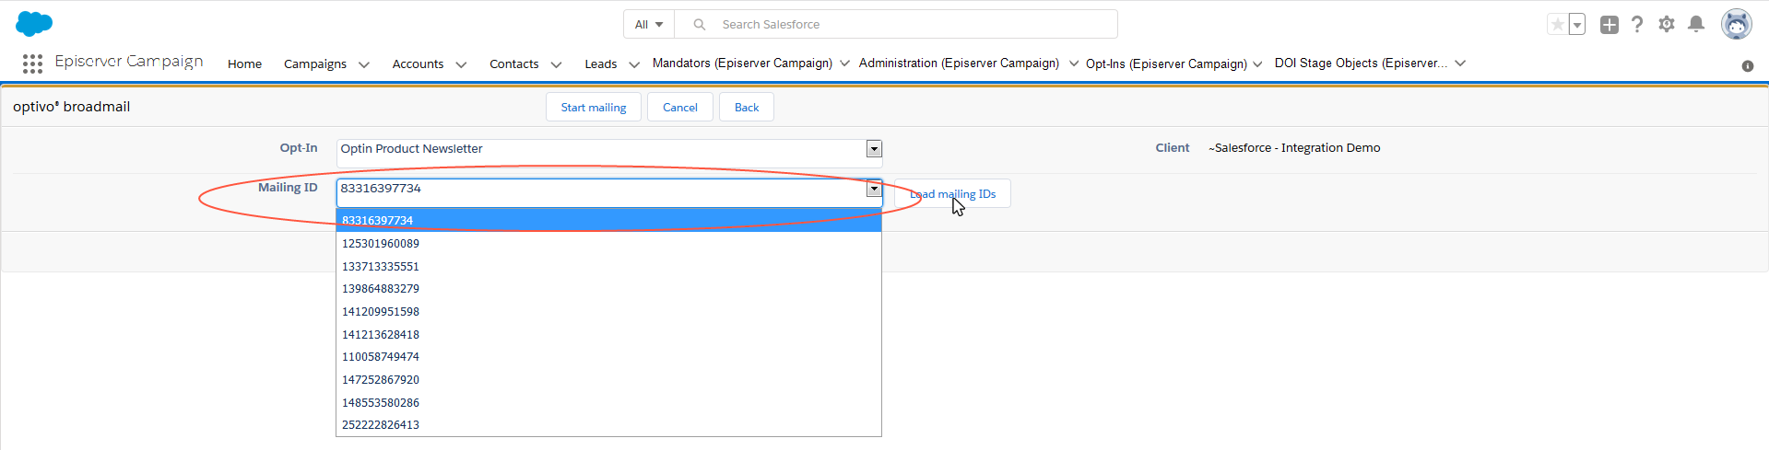Open the Help question mark icon

(1637, 25)
